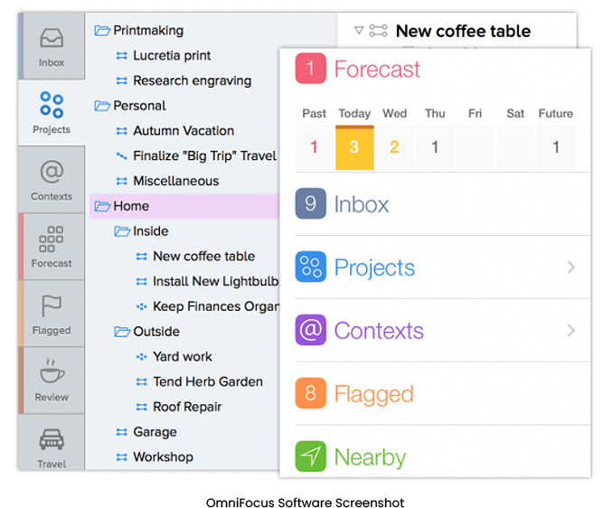Select Sat in the Forecast calendar
The height and width of the screenshot is (508, 613).
[515, 147]
